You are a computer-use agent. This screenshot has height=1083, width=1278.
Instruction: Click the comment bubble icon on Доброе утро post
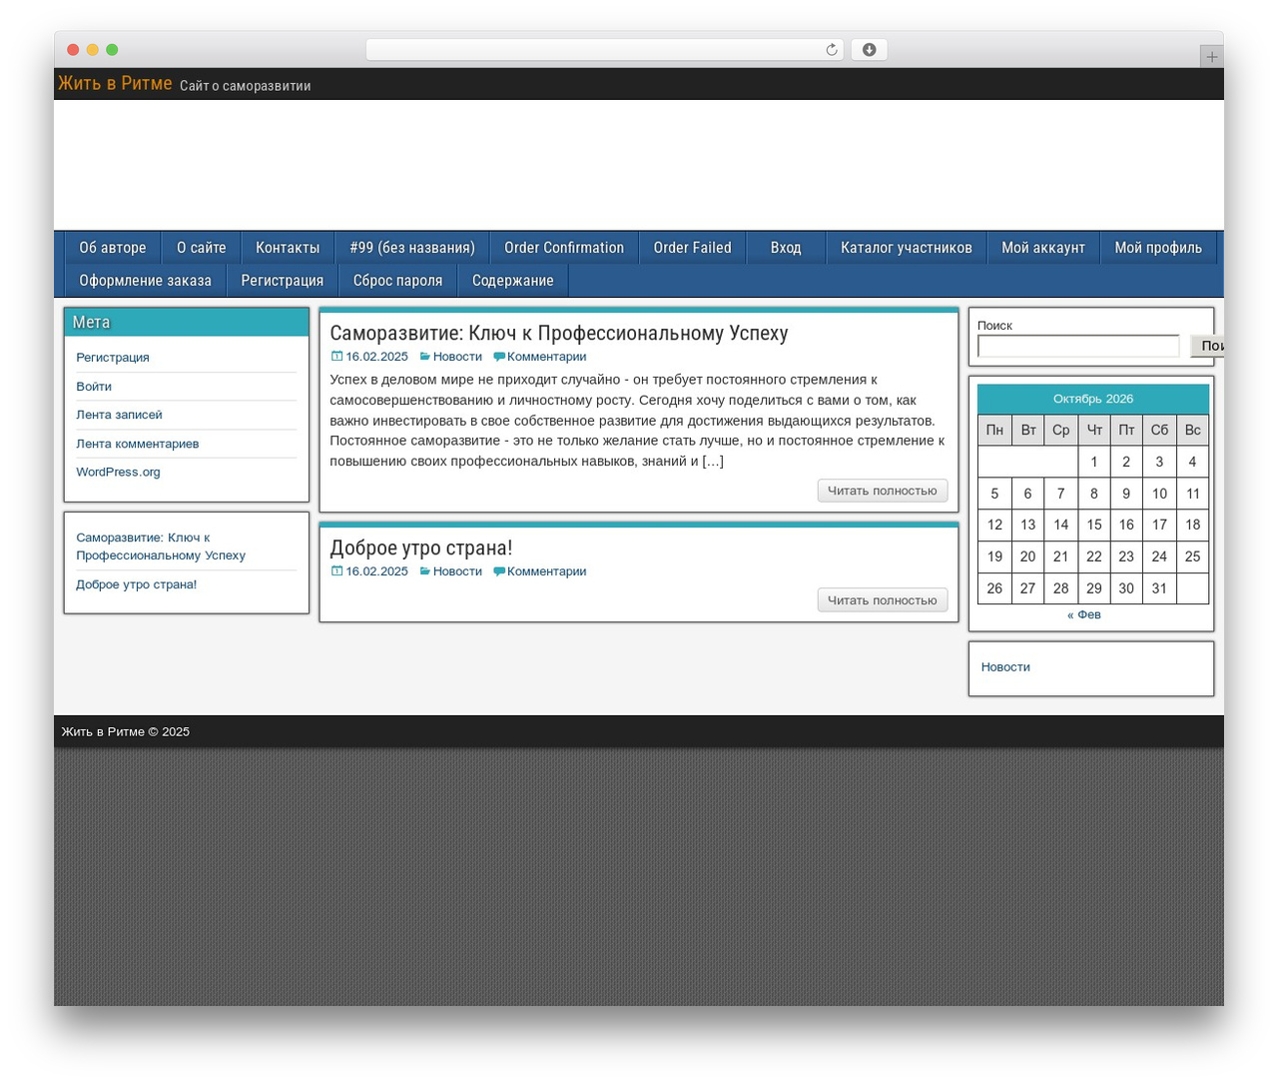click(x=499, y=571)
